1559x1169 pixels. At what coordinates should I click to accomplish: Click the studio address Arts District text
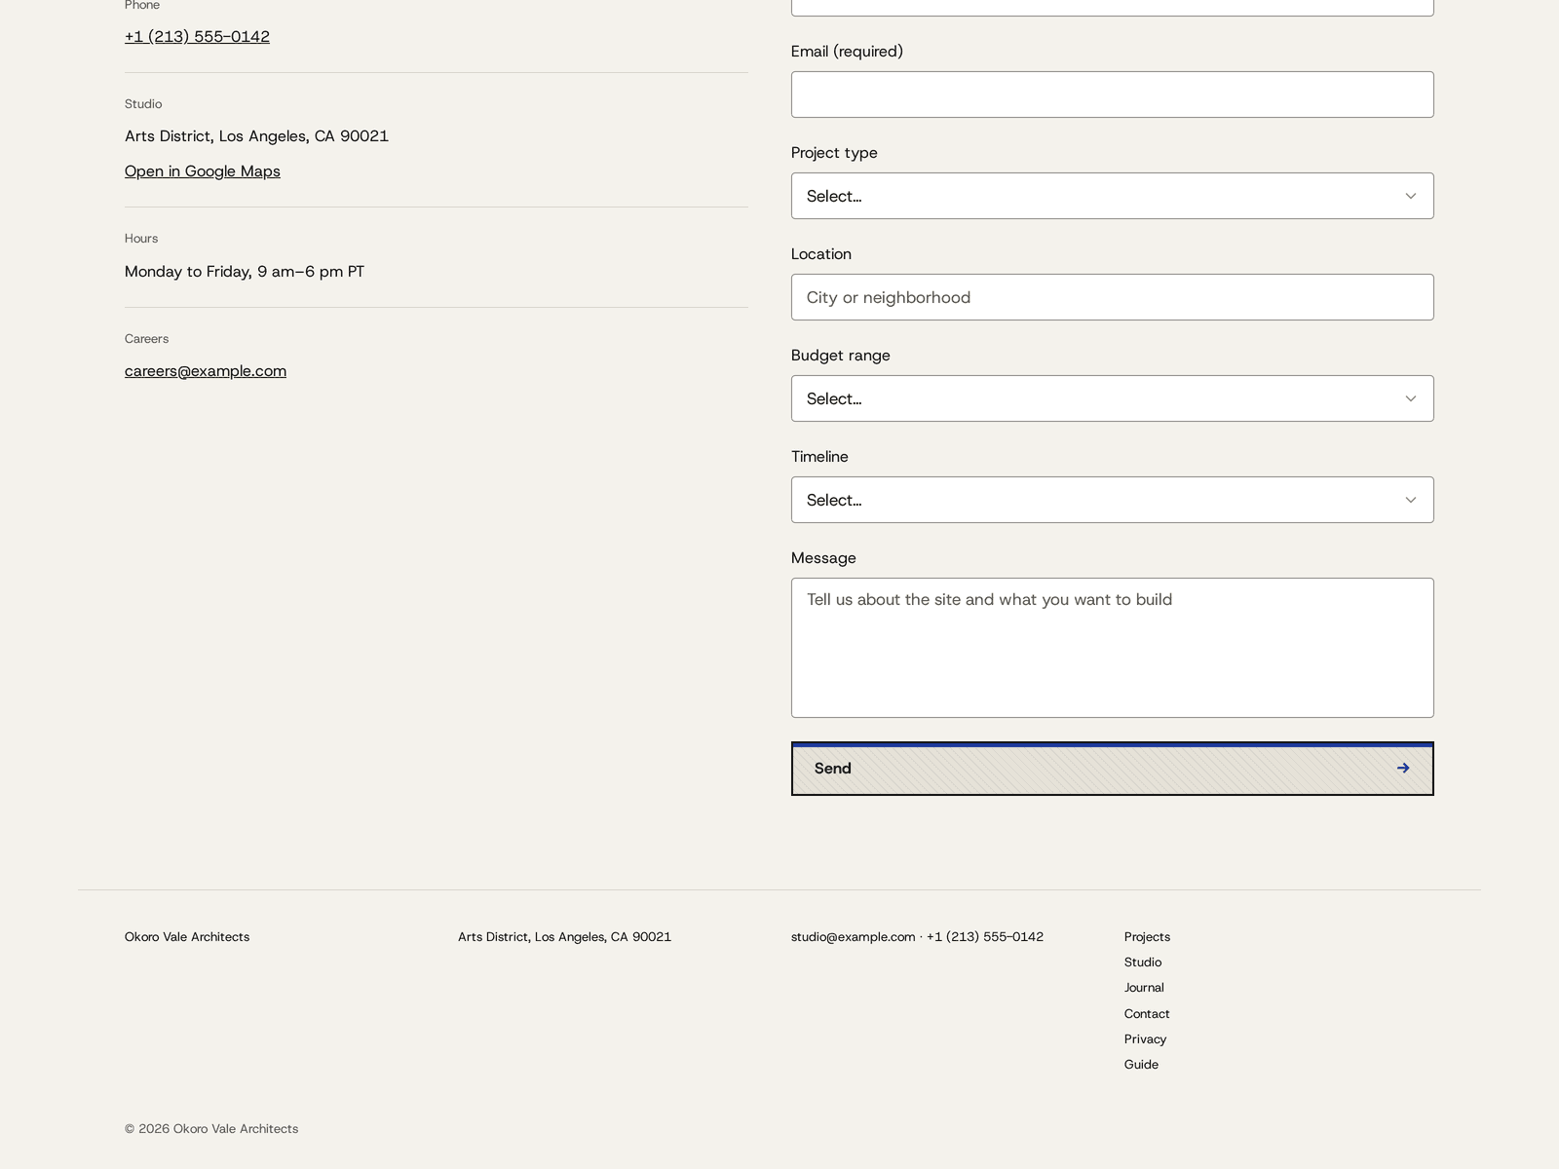pos(256,136)
